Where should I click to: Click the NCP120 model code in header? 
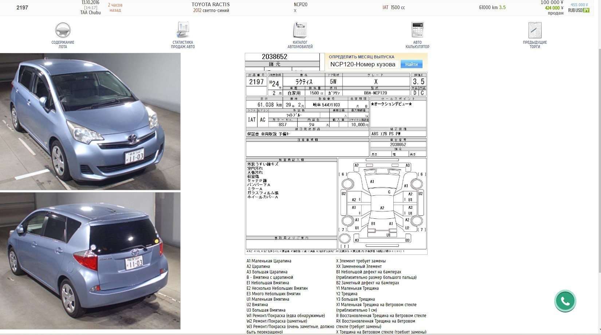(300, 5)
